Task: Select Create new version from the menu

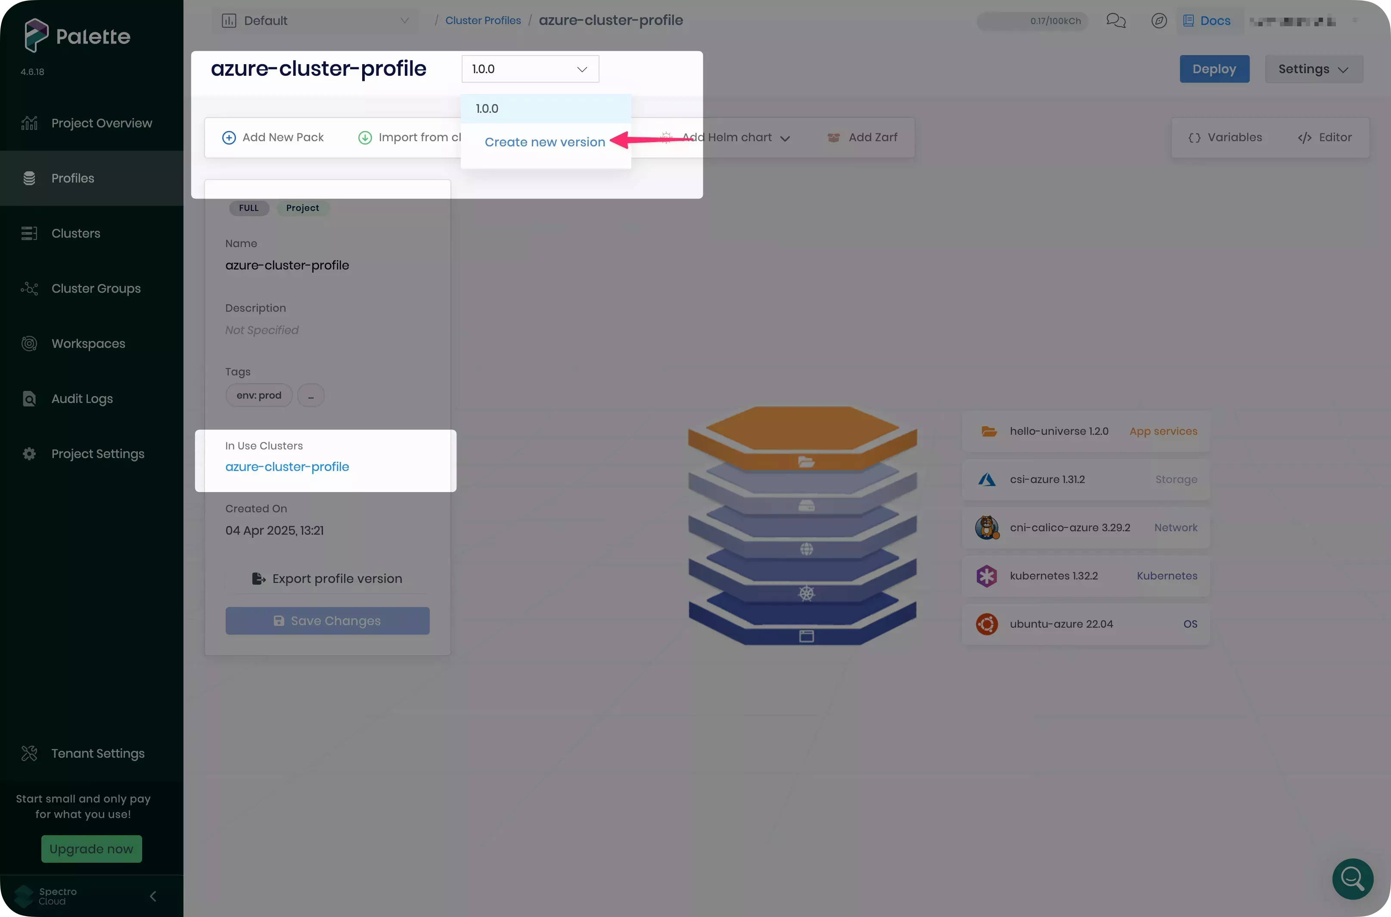Action: pyautogui.click(x=545, y=142)
